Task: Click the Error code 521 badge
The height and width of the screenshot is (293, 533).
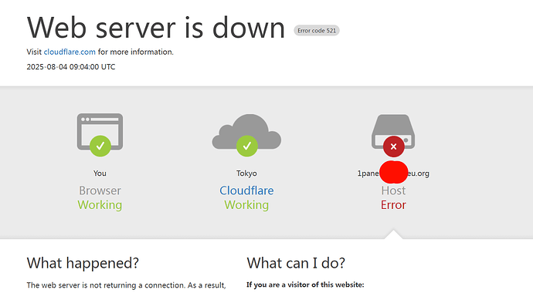Action: (x=317, y=31)
